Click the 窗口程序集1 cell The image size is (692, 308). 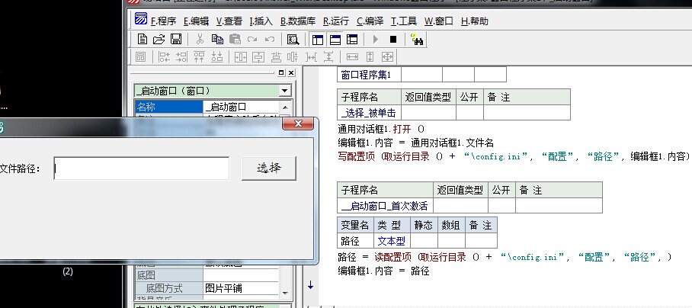tap(370, 75)
